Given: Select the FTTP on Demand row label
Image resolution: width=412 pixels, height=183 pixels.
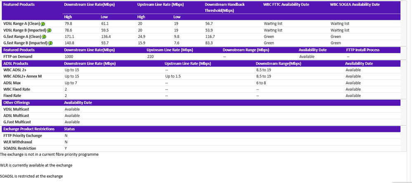Looking at the screenshot, I should coord(18,56).
